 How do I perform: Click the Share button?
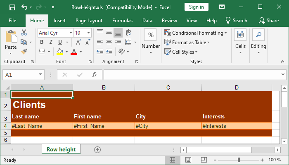click(x=269, y=21)
